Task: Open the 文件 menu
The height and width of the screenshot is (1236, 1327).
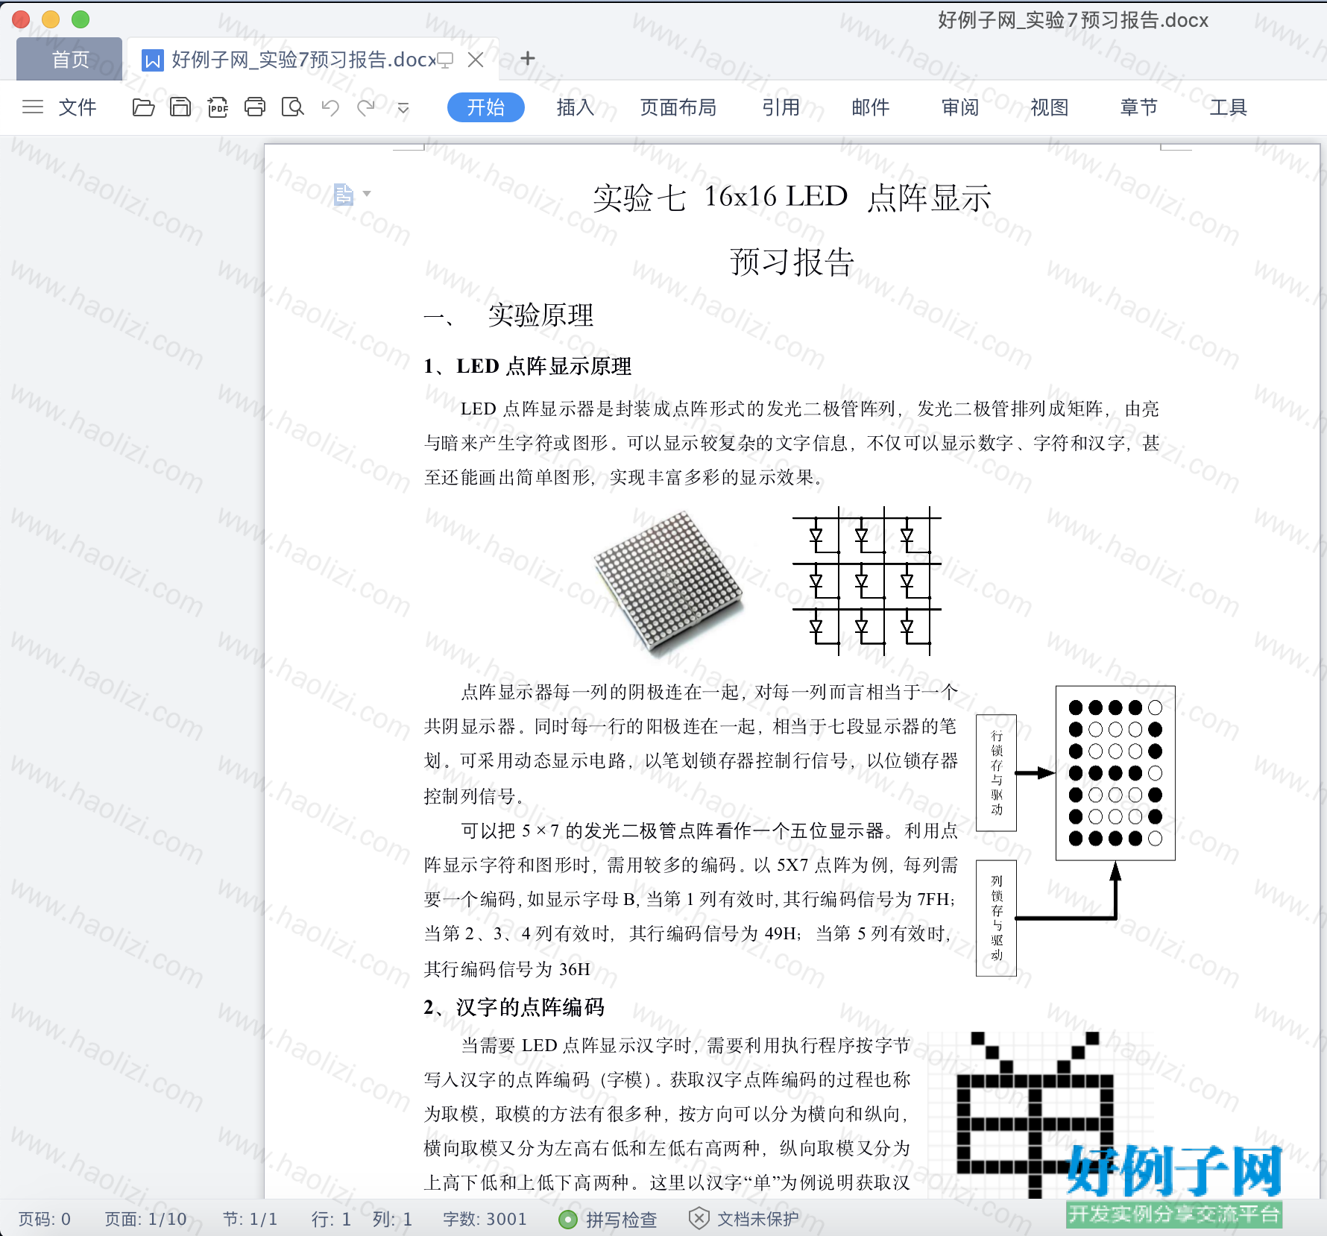Action: [78, 107]
